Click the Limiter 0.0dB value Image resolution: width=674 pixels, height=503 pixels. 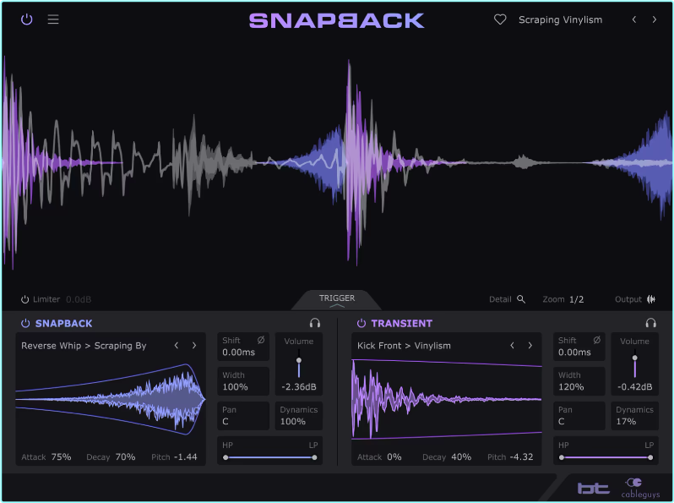[x=79, y=299]
